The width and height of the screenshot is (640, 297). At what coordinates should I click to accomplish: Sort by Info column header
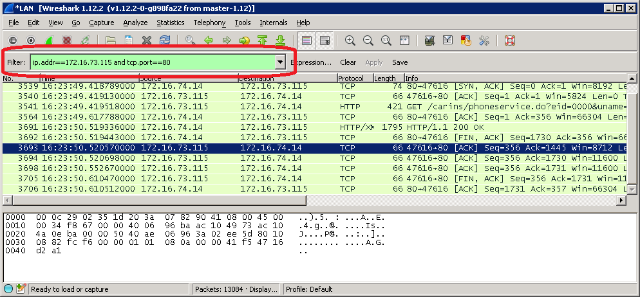[516, 78]
